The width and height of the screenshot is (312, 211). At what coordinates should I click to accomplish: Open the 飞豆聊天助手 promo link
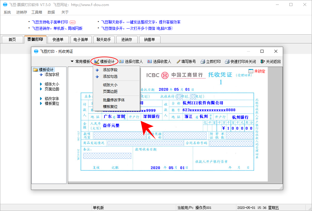point(141,22)
